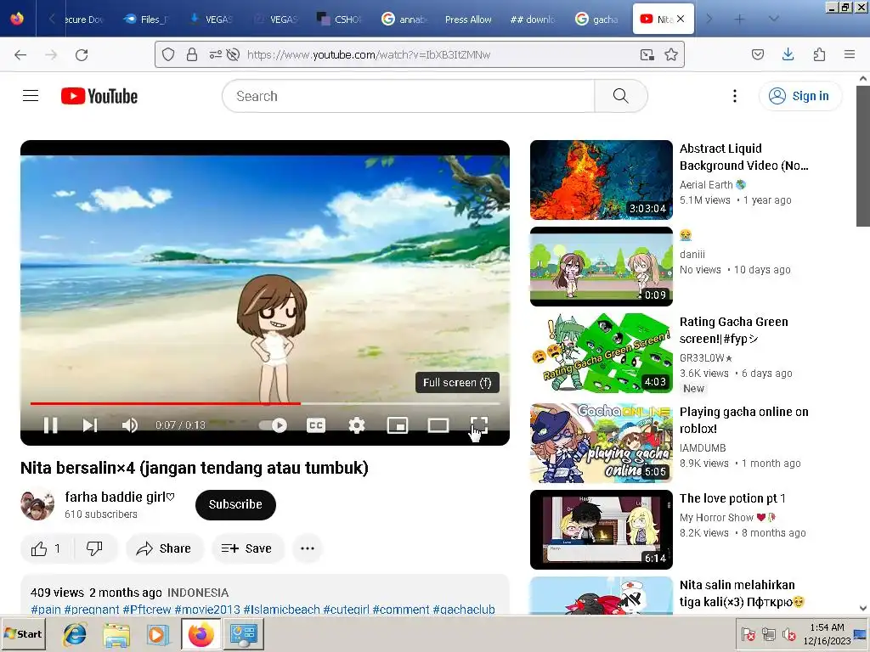Image resolution: width=870 pixels, height=652 pixels.
Task: Switch to theater mode
Action: pos(438,425)
